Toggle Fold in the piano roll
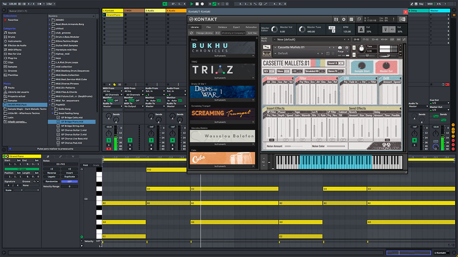The image size is (458, 257). pyautogui.click(x=85, y=165)
